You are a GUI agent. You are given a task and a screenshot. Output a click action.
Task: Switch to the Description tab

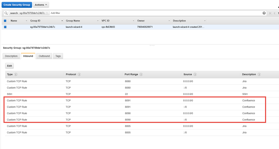(x=11, y=56)
